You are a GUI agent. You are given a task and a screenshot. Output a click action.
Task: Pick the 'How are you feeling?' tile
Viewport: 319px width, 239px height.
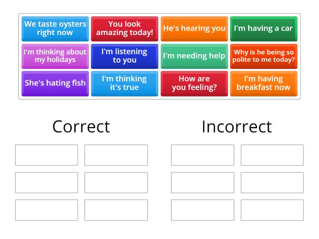pyautogui.click(x=194, y=83)
